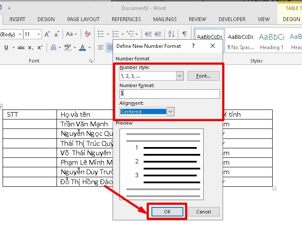Toggle Strikethrough formatting
Image resolution: width=302 pixels, height=235 pixels.
[x=21, y=47]
